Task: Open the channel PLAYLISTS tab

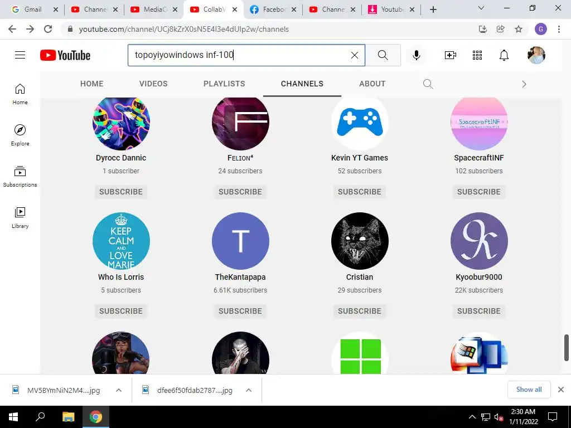Action: coord(224,84)
